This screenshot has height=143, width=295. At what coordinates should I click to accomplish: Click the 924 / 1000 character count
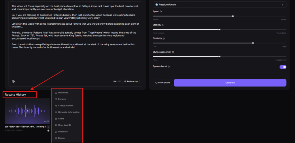[117, 81]
